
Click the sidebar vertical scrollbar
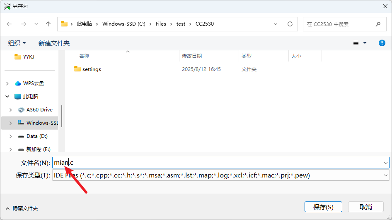pos(62,116)
